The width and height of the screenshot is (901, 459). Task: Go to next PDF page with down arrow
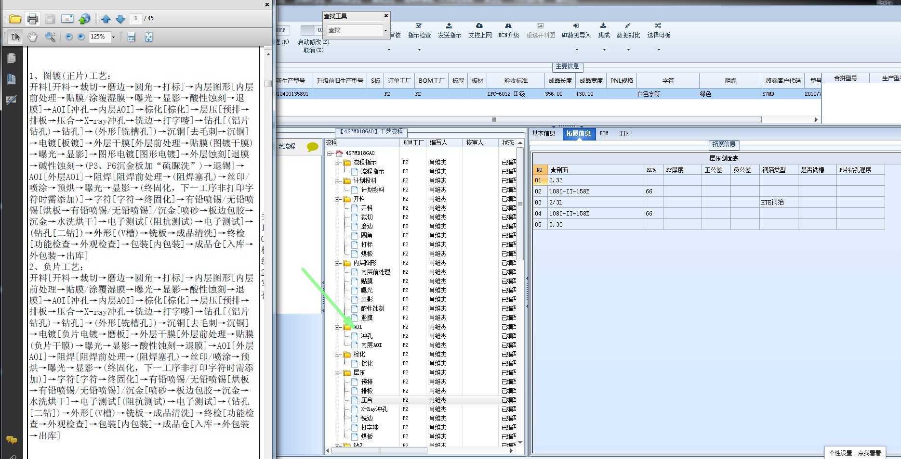click(120, 19)
